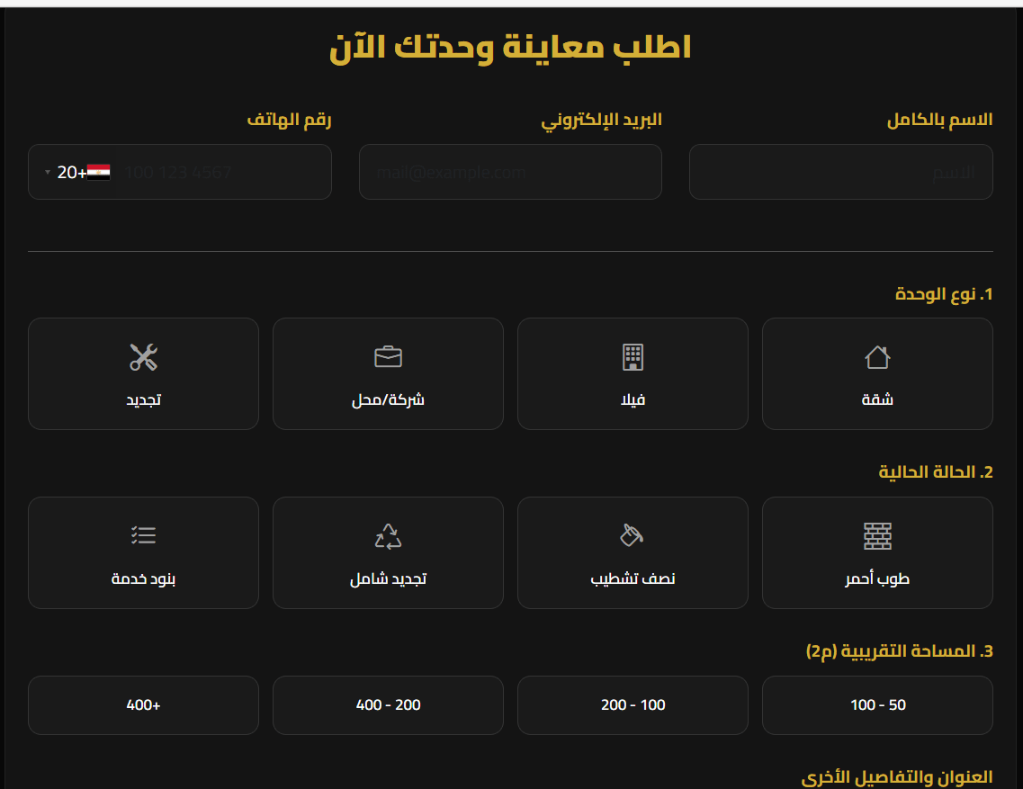The width and height of the screenshot is (1023, 789).
Task: Choose the 100 - 50 area range
Action: [x=877, y=705]
